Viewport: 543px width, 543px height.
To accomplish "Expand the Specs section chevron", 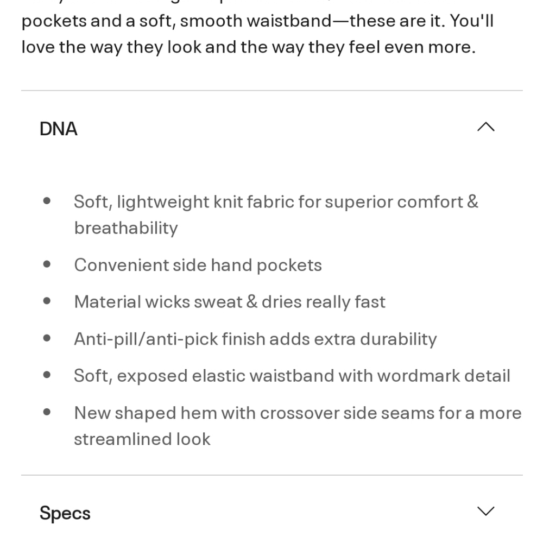I will pos(485,511).
